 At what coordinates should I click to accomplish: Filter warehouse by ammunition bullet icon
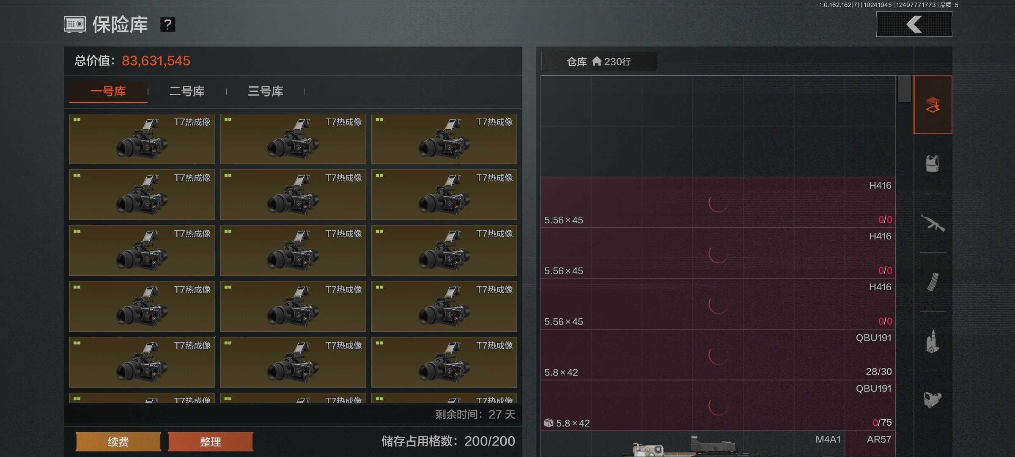pos(933,341)
